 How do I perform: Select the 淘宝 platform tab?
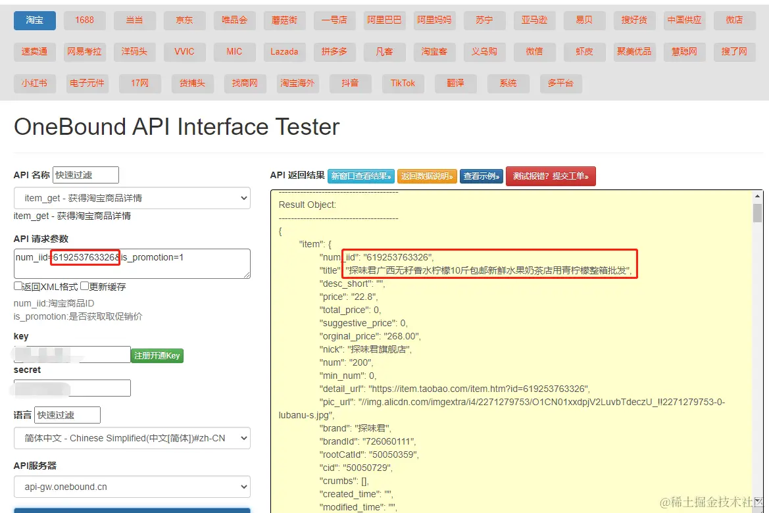[34, 20]
